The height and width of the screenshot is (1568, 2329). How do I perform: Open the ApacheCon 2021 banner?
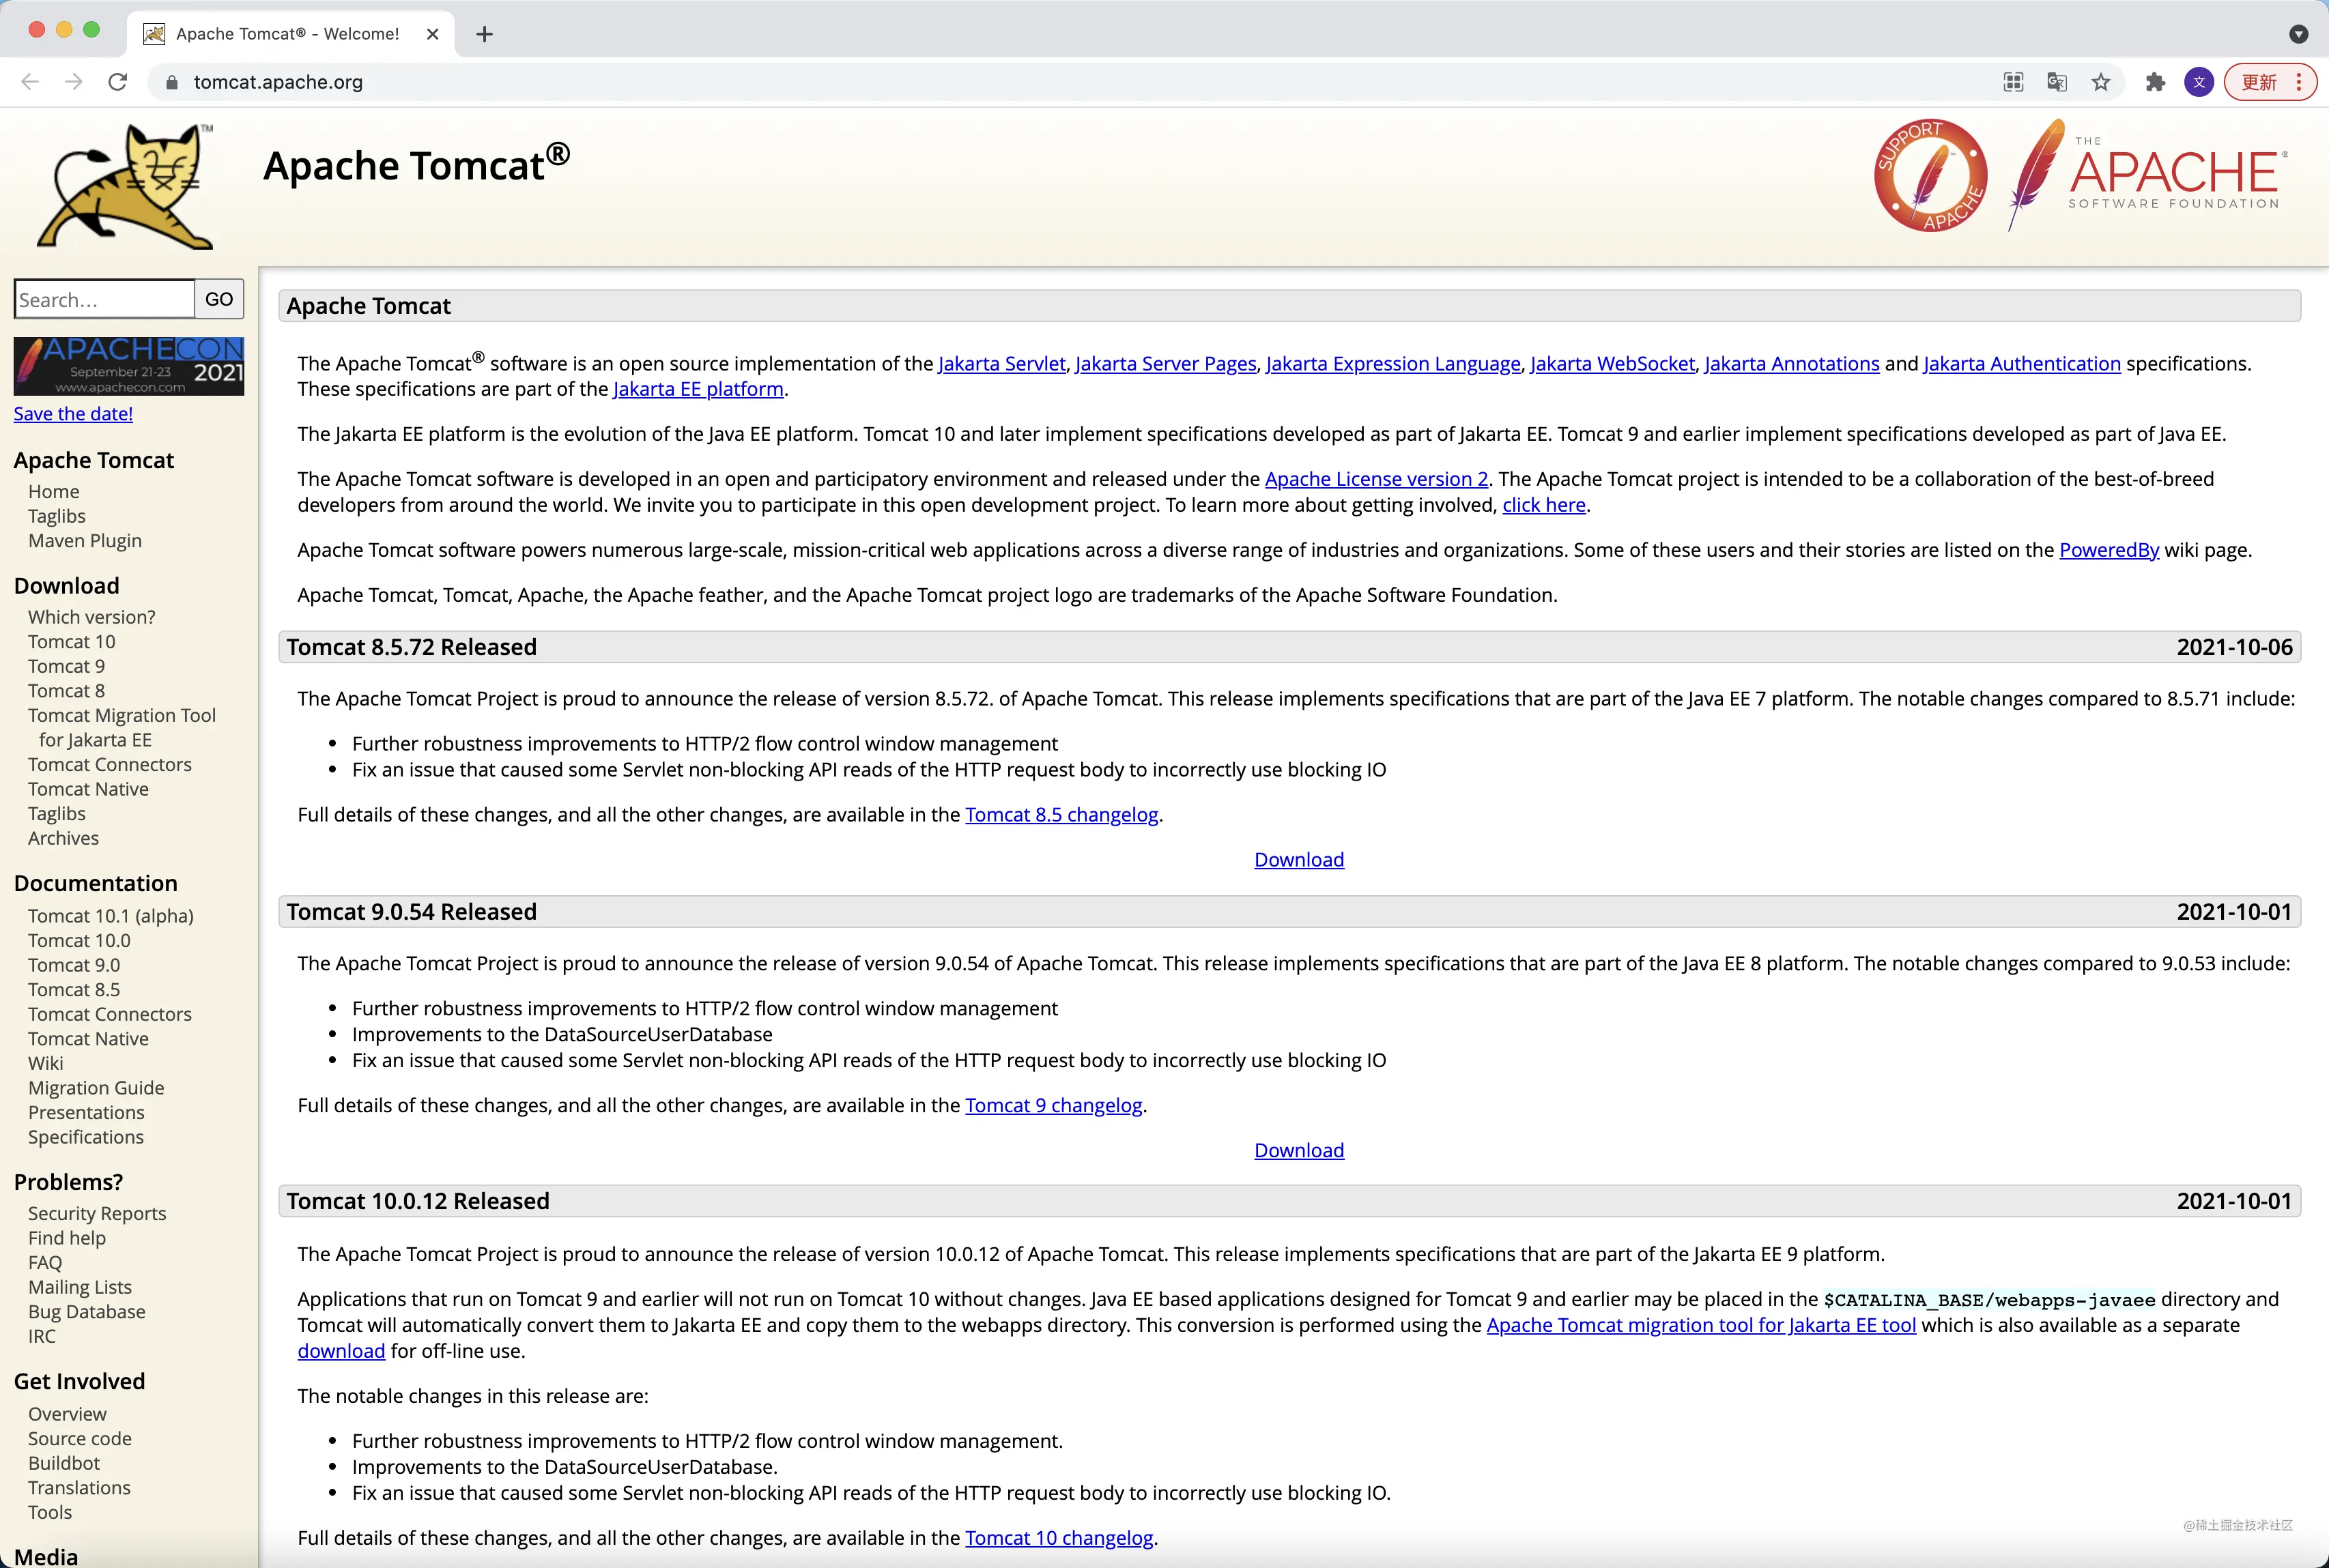(x=129, y=366)
